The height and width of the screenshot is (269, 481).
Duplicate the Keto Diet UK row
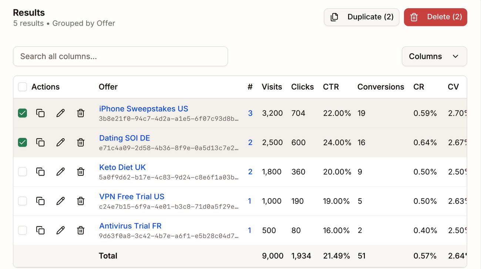[40, 172]
